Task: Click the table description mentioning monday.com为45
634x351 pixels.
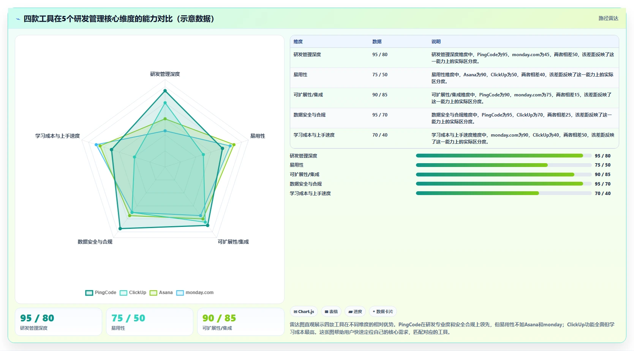Action: point(523,58)
